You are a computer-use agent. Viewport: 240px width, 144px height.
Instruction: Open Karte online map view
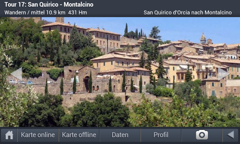tap(38, 135)
